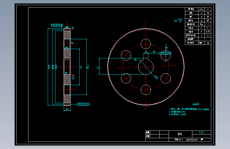Click the top lightening hole on gear
This screenshot has width=230, height=149.
[146, 44]
